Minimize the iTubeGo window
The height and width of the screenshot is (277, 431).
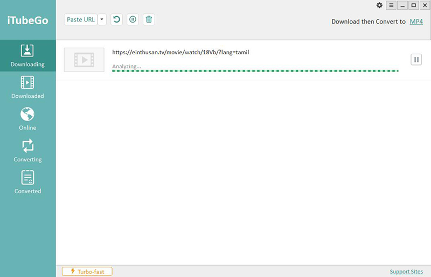(x=402, y=5)
